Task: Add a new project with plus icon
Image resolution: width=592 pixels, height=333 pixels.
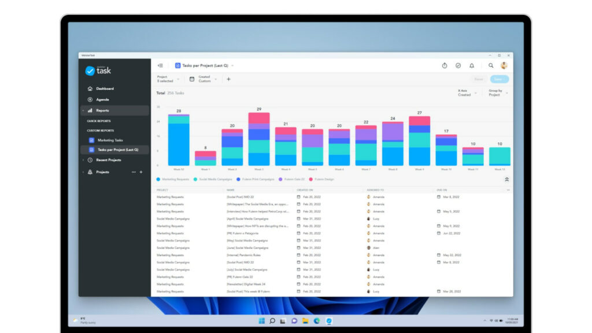Action: click(x=141, y=172)
